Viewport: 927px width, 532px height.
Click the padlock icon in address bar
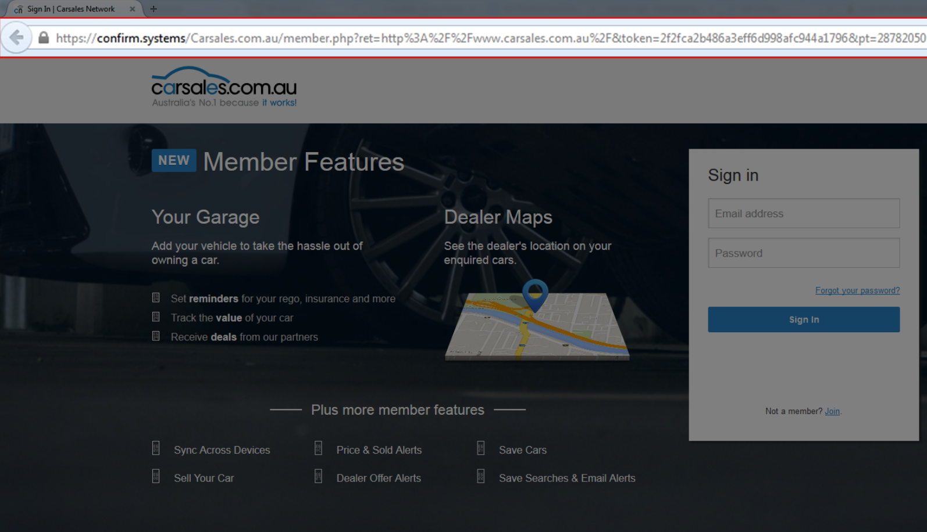(x=44, y=38)
